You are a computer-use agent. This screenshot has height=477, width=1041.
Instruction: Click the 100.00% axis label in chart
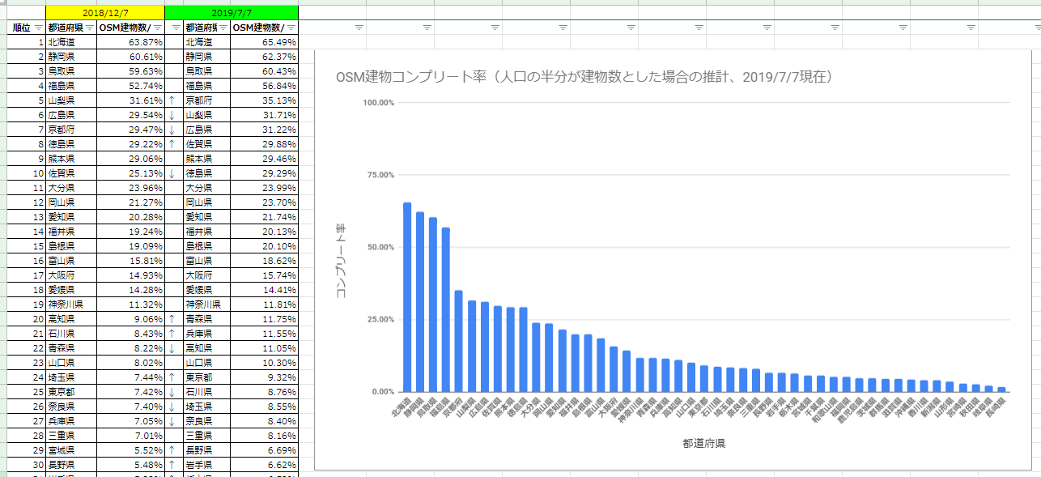tap(379, 103)
